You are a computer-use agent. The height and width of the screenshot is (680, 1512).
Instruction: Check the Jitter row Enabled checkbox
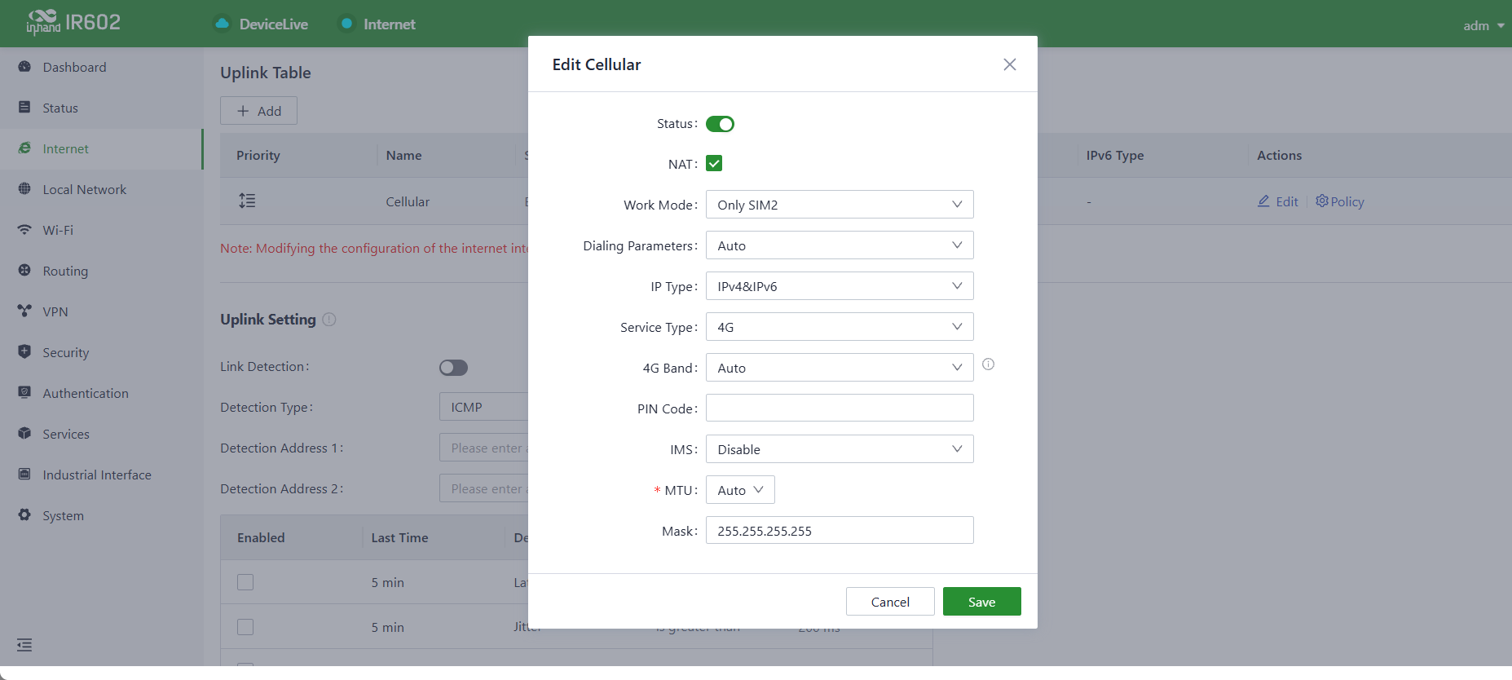click(x=245, y=627)
